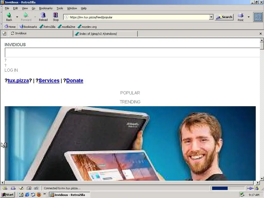Image resolution: width=264 pixels, height=198 pixels.
Task: Click the safely remove hardware tray icon
Action: (242, 195)
